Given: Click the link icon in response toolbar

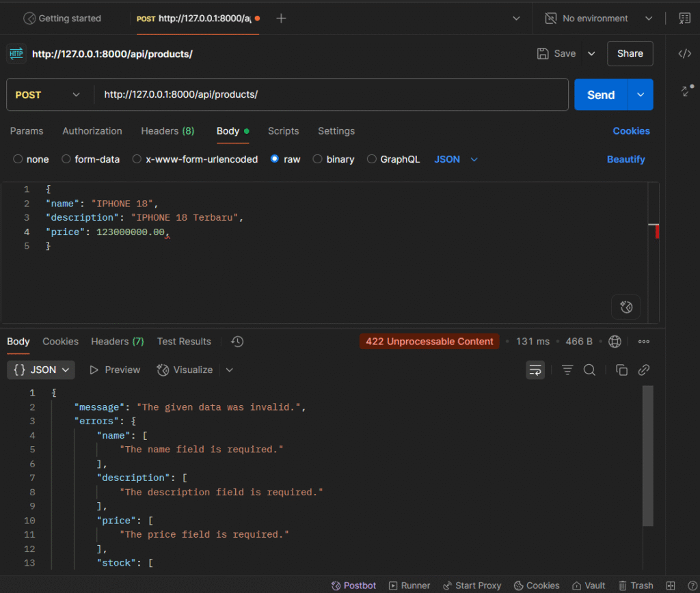Looking at the screenshot, I should (643, 370).
